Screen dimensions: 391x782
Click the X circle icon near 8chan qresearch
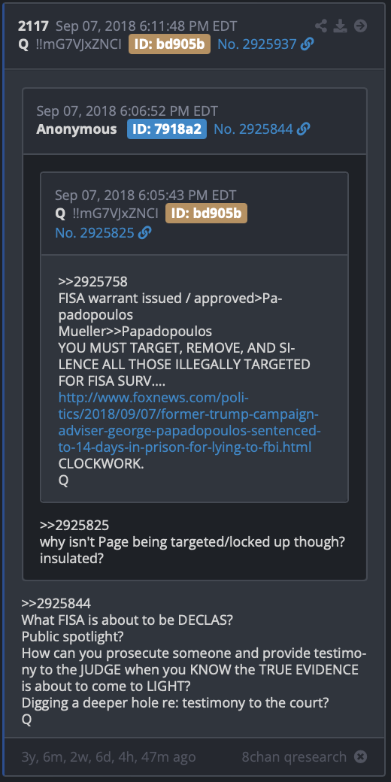point(361,756)
